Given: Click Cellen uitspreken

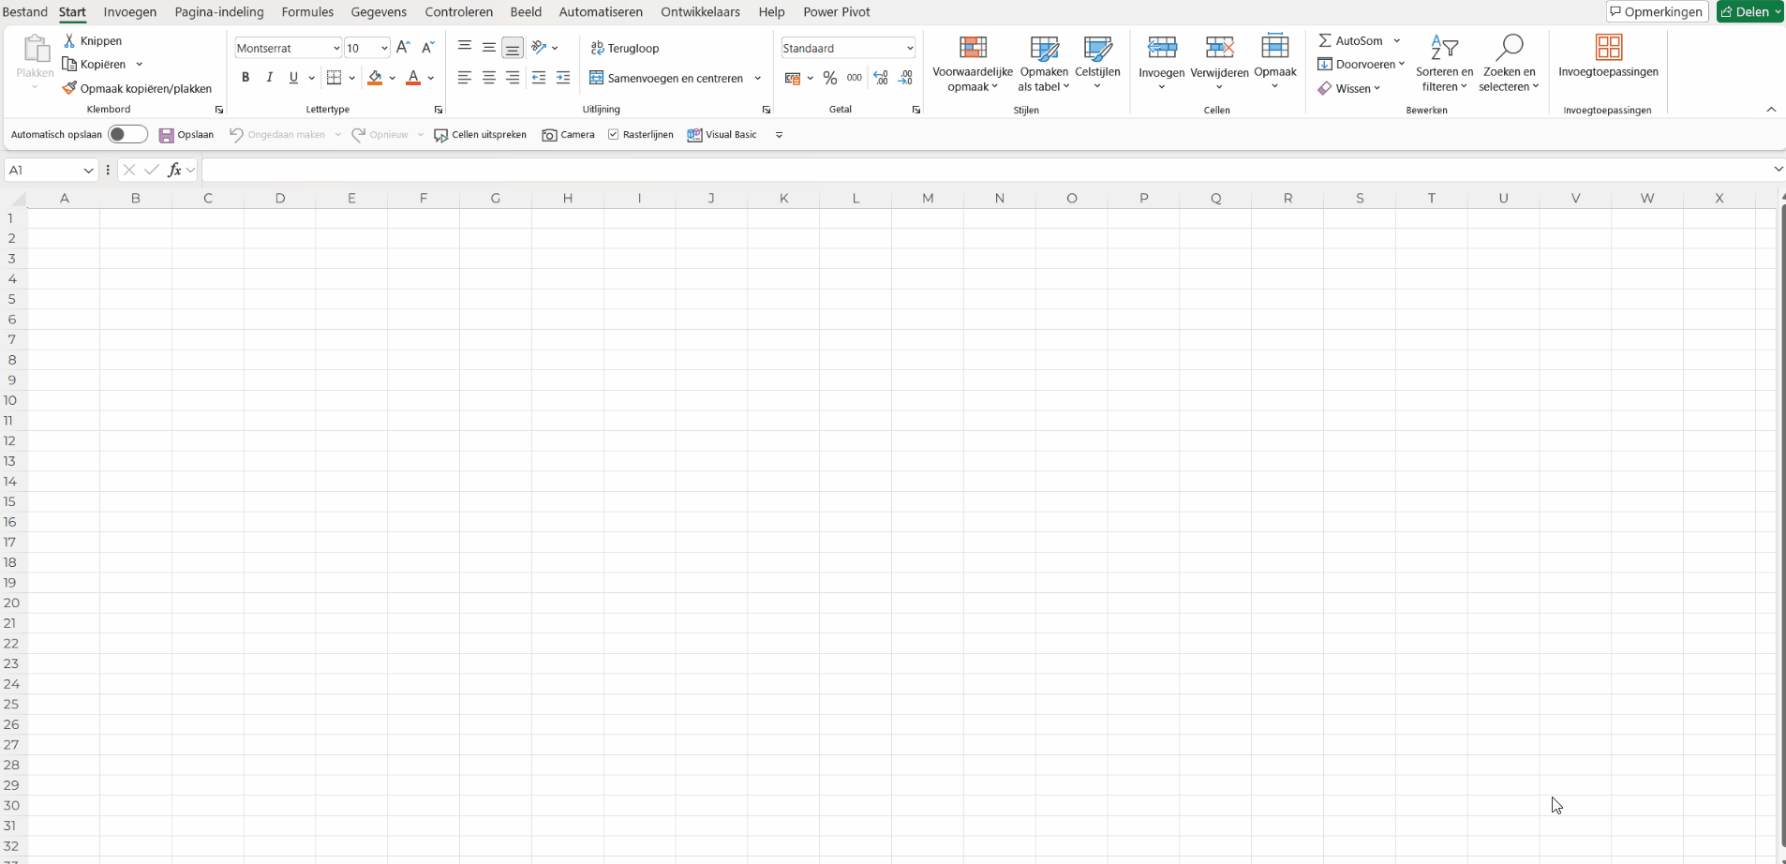Looking at the screenshot, I should pyautogui.click(x=481, y=135).
